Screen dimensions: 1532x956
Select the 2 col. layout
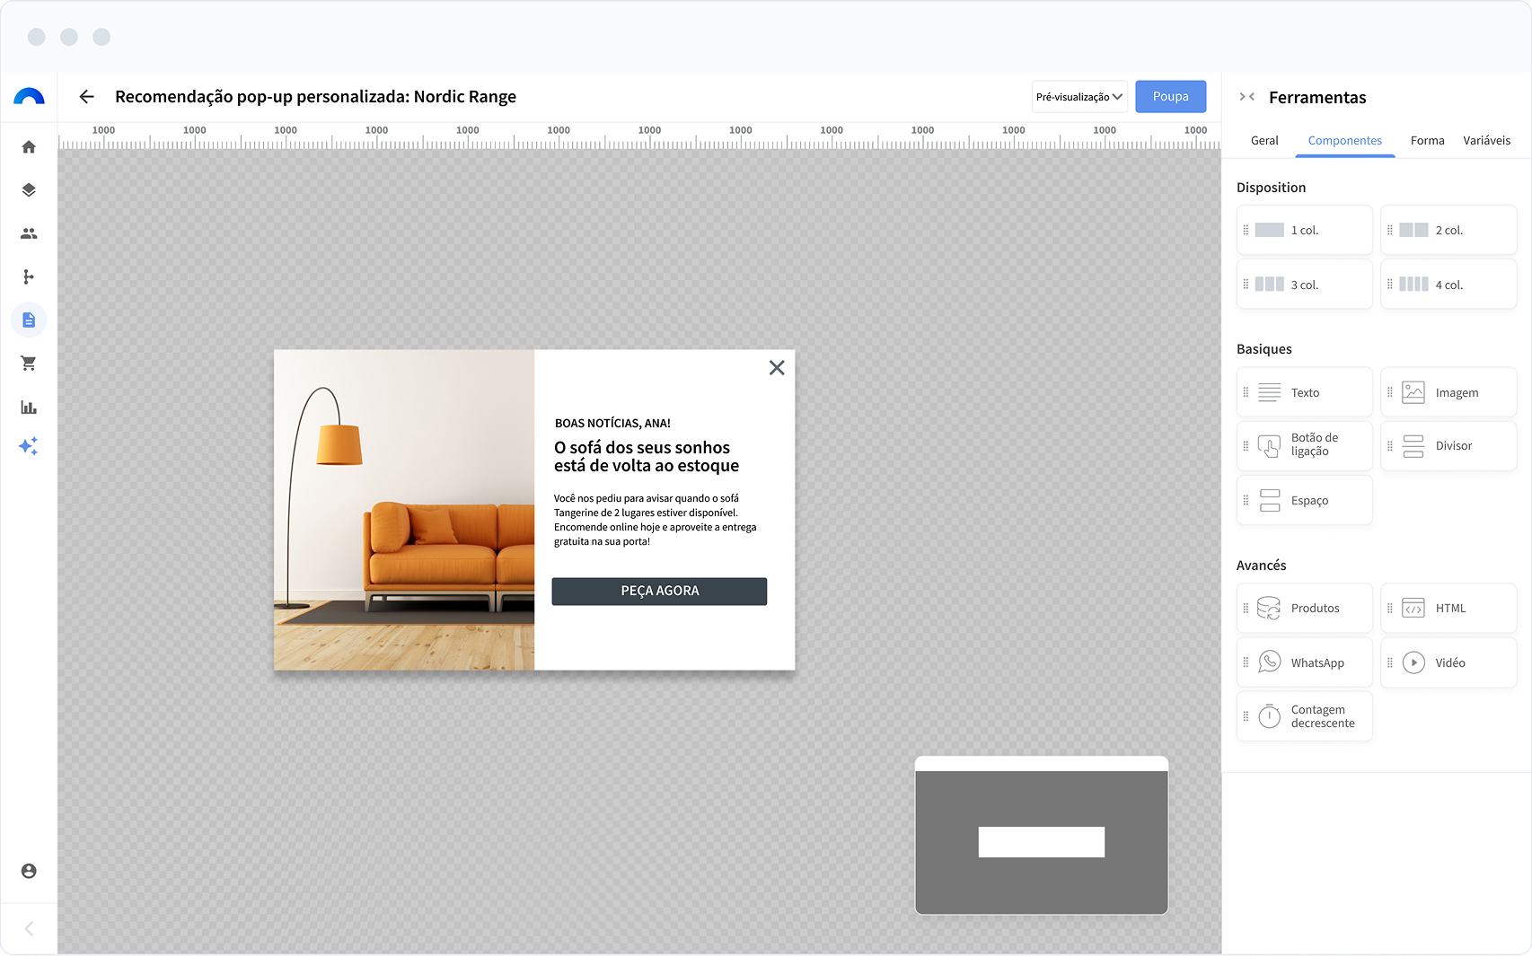(1448, 231)
